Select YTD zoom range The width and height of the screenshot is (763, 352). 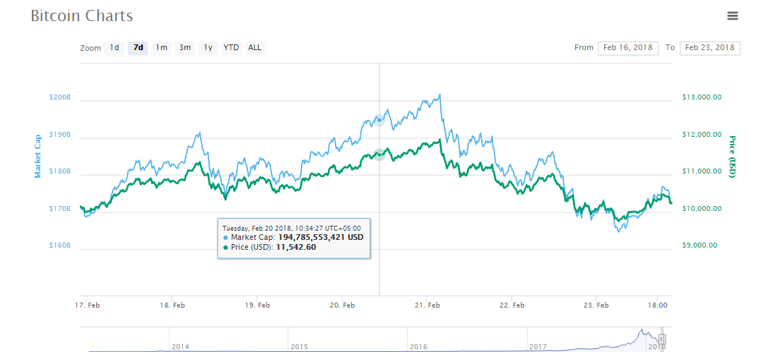coord(231,48)
